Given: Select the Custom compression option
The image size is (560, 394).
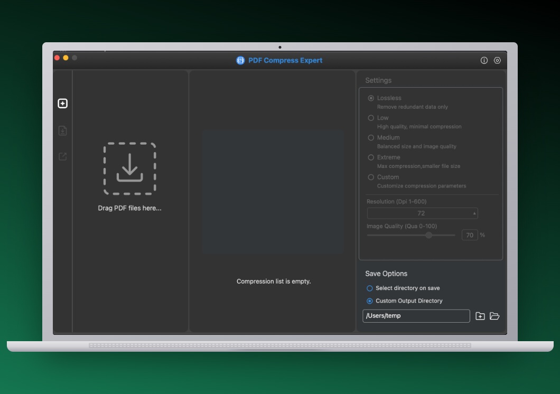Looking at the screenshot, I should click(x=371, y=177).
